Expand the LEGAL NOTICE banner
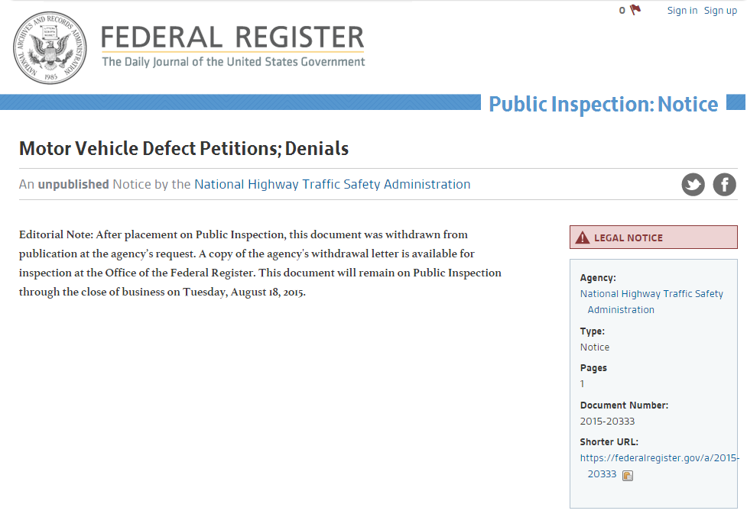Viewport: 747px width, 517px height. [x=654, y=237]
